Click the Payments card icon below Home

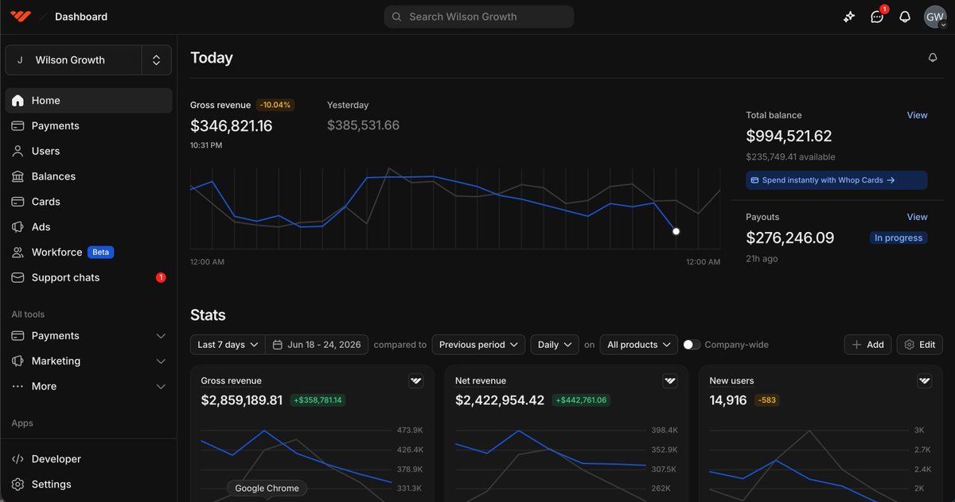(x=18, y=126)
